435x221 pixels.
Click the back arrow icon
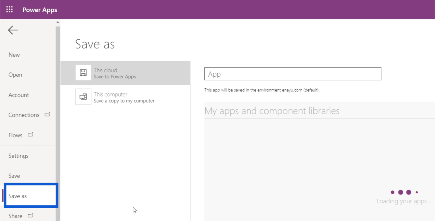point(13,30)
